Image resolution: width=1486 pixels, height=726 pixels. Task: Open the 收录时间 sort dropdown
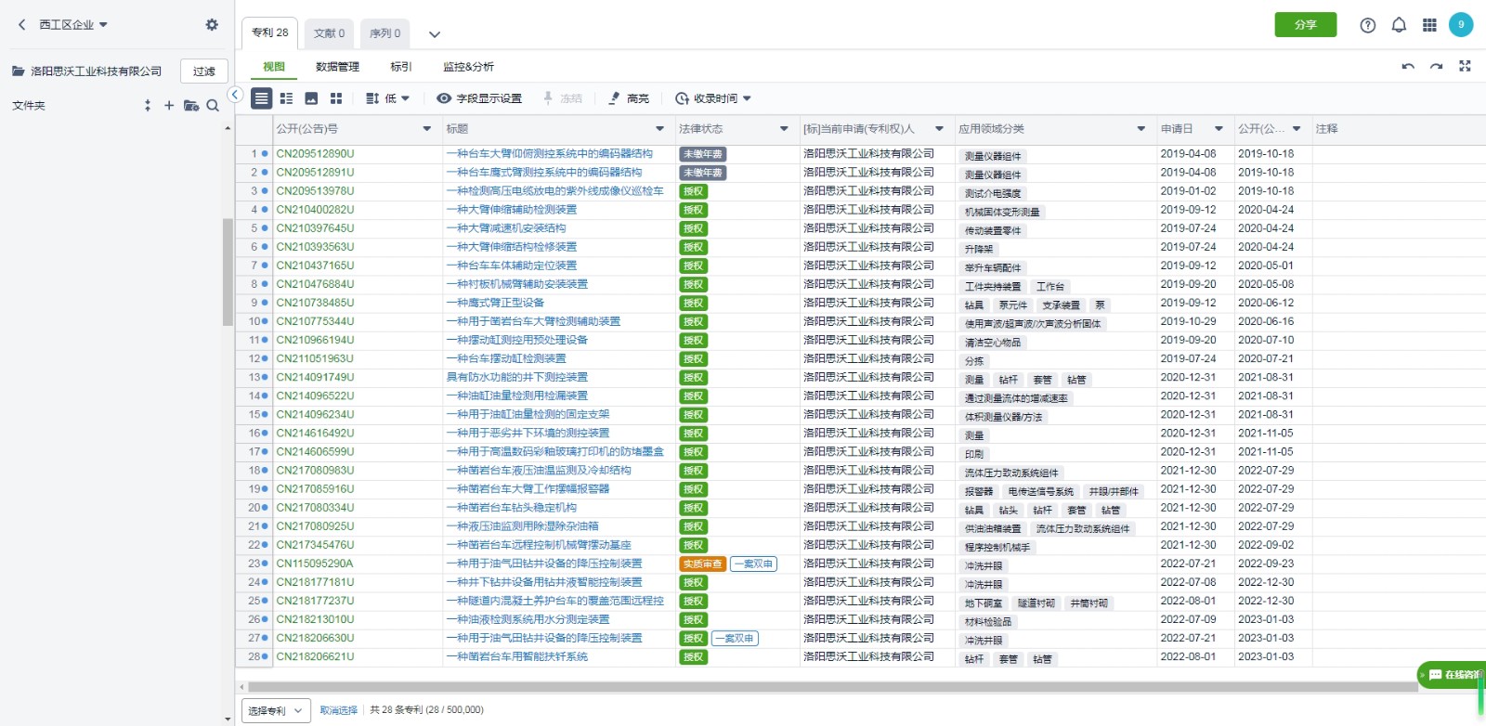point(713,98)
